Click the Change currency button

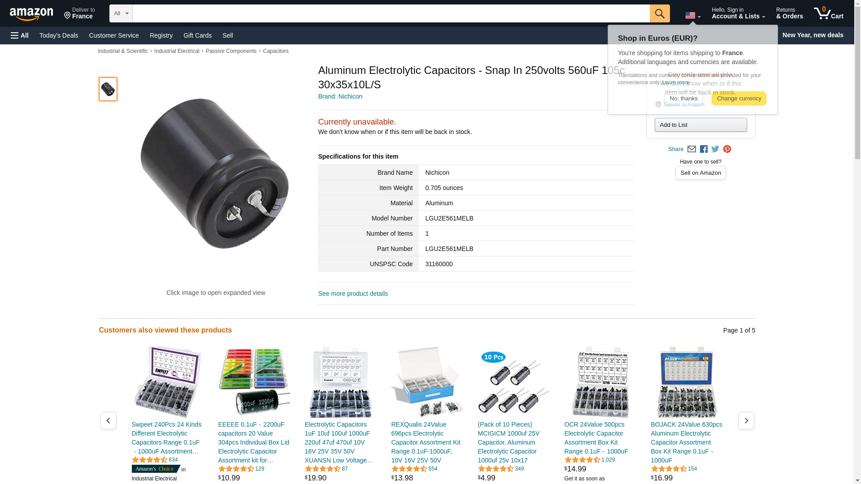pyautogui.click(x=739, y=99)
